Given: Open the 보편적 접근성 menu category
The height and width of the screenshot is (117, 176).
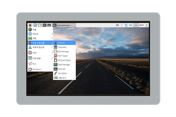Looking at the screenshot, I should coord(40,47).
